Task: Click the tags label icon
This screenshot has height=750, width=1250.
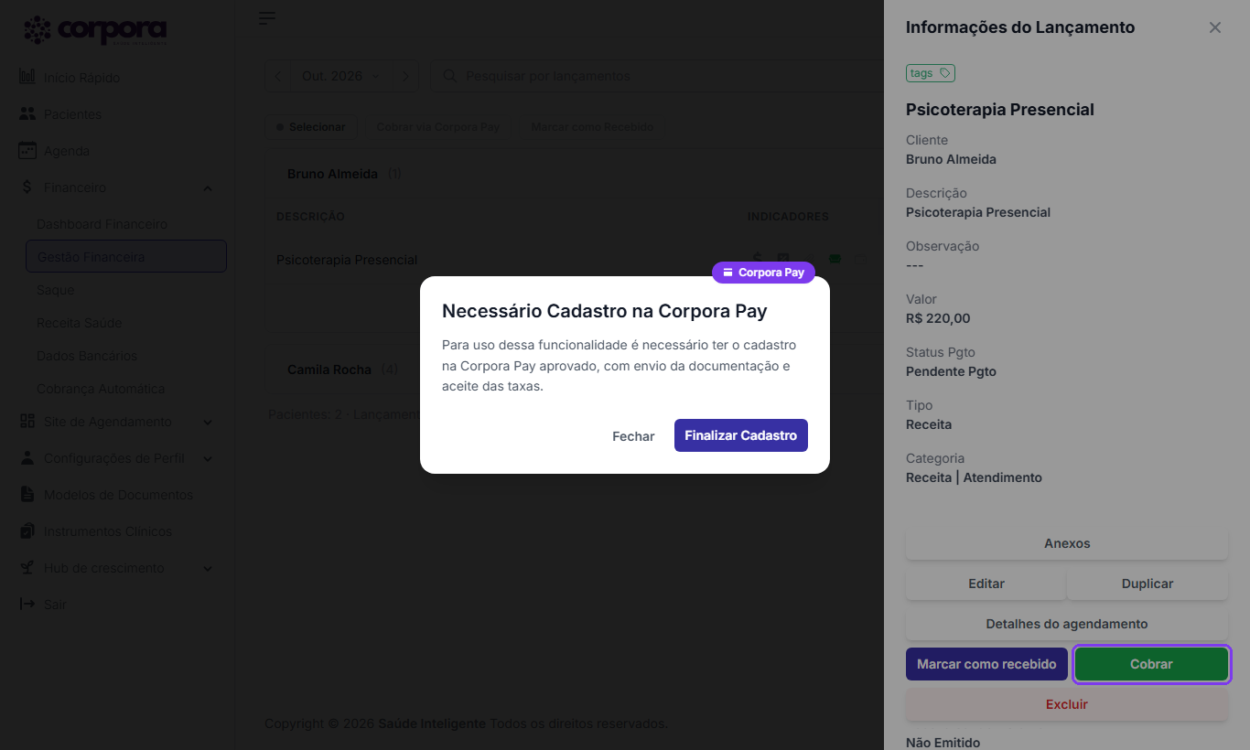Action: coord(945,73)
